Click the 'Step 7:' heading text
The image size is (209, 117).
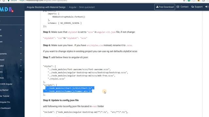(47, 57)
